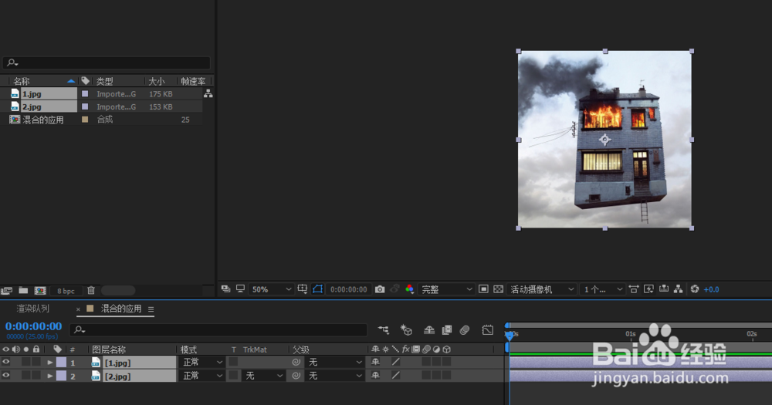Toggle mask and shape path visibility icon
Screen dimensions: 772x405
317,289
